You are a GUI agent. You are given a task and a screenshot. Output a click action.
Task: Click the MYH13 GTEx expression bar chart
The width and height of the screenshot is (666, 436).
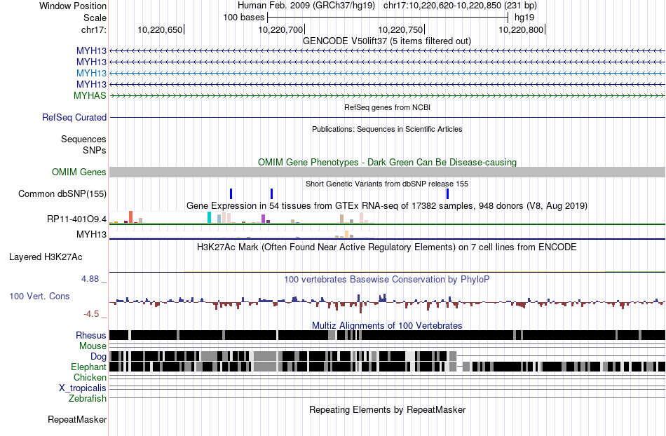tap(241, 234)
